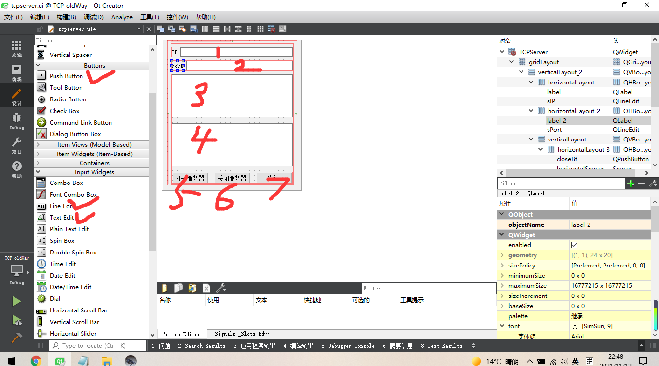Apply grid layout from toolbar

coord(261,29)
